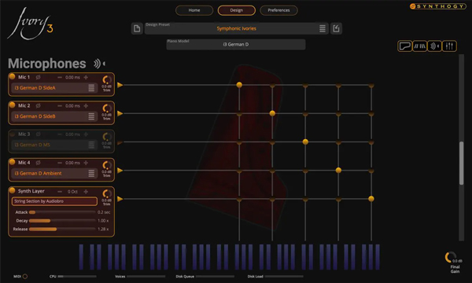Click the Final Gain knob
Screen dimensions: 472x283
[450, 257]
